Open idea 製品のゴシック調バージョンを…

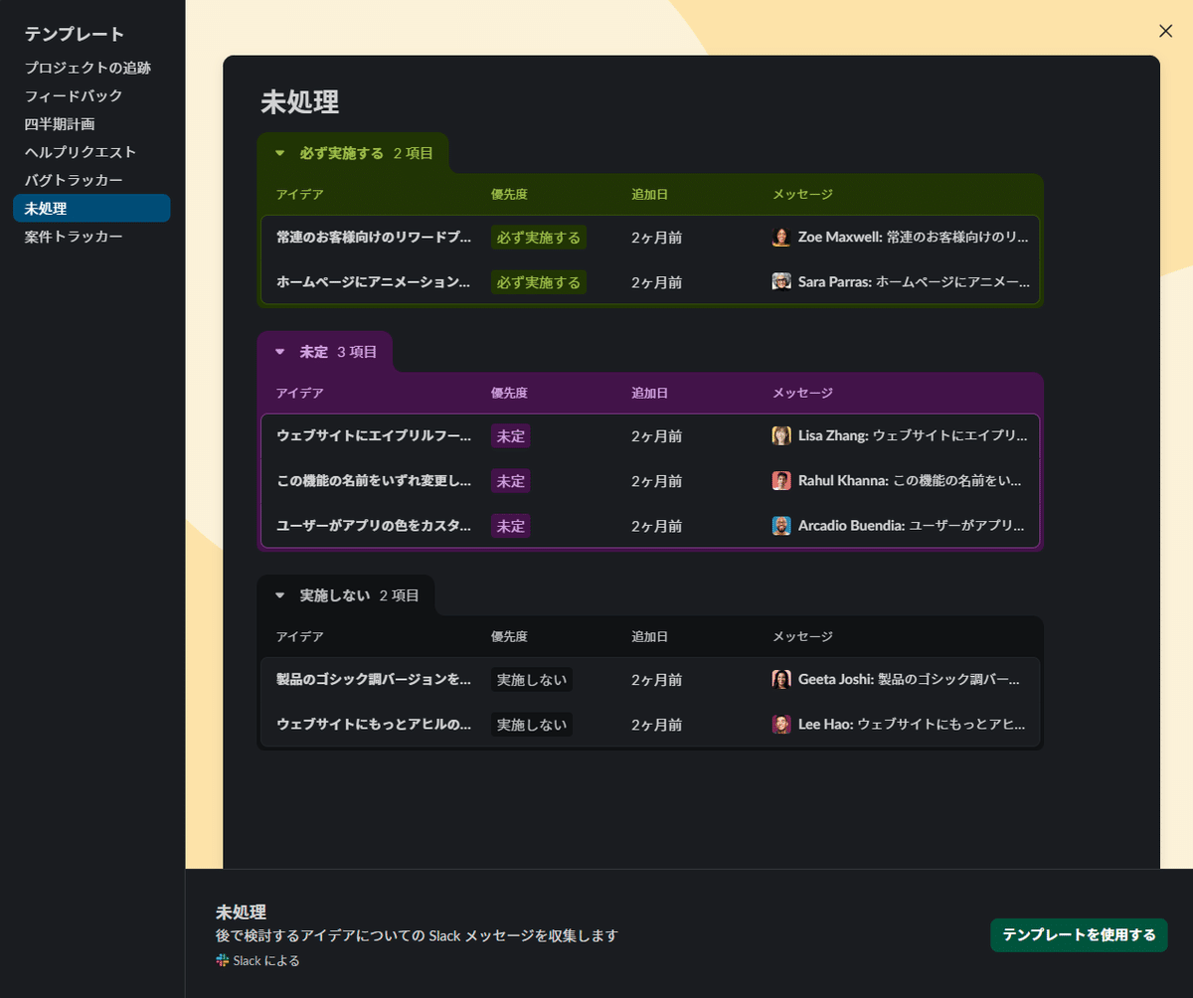click(373, 680)
